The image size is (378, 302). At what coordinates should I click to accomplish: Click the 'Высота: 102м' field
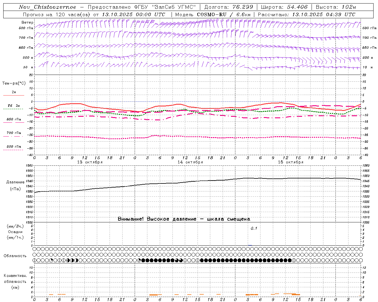click(x=336, y=7)
